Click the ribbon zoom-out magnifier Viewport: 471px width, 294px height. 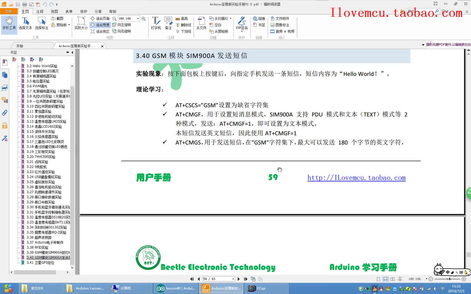114,19
